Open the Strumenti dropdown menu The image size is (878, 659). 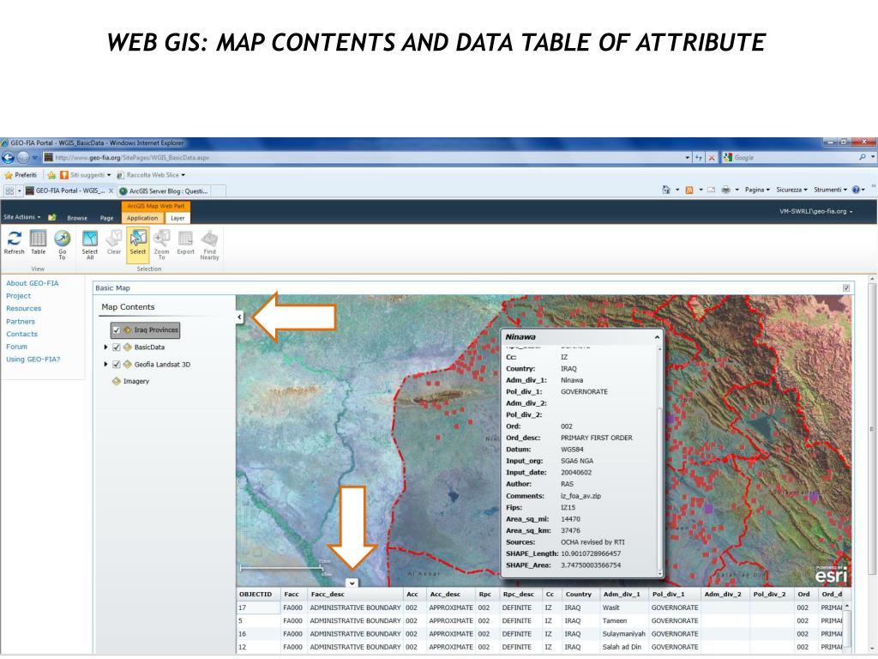(x=830, y=190)
